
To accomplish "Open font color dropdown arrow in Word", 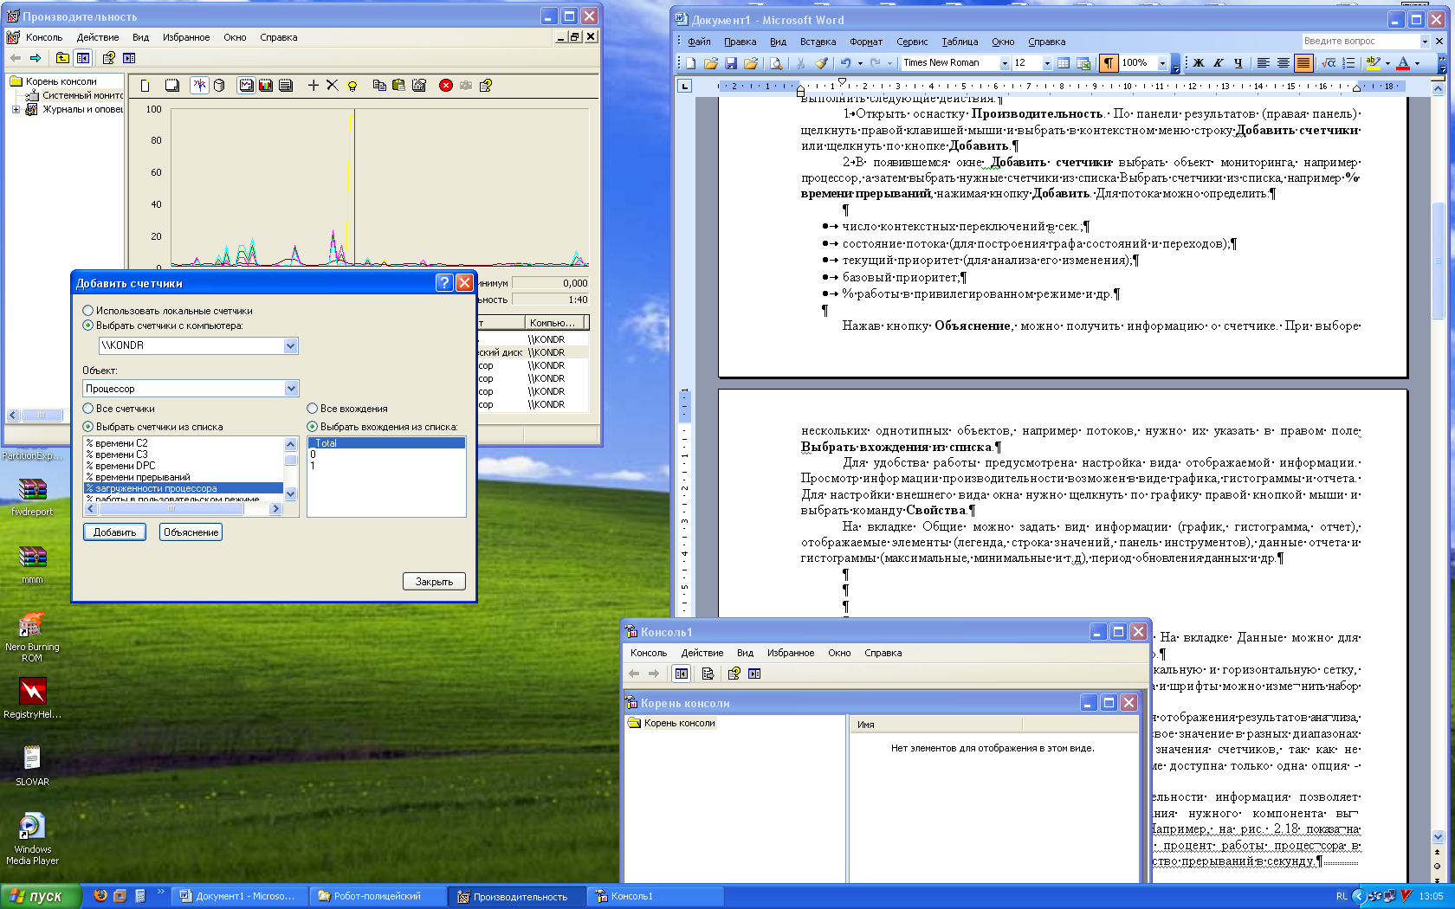I will tap(1417, 63).
